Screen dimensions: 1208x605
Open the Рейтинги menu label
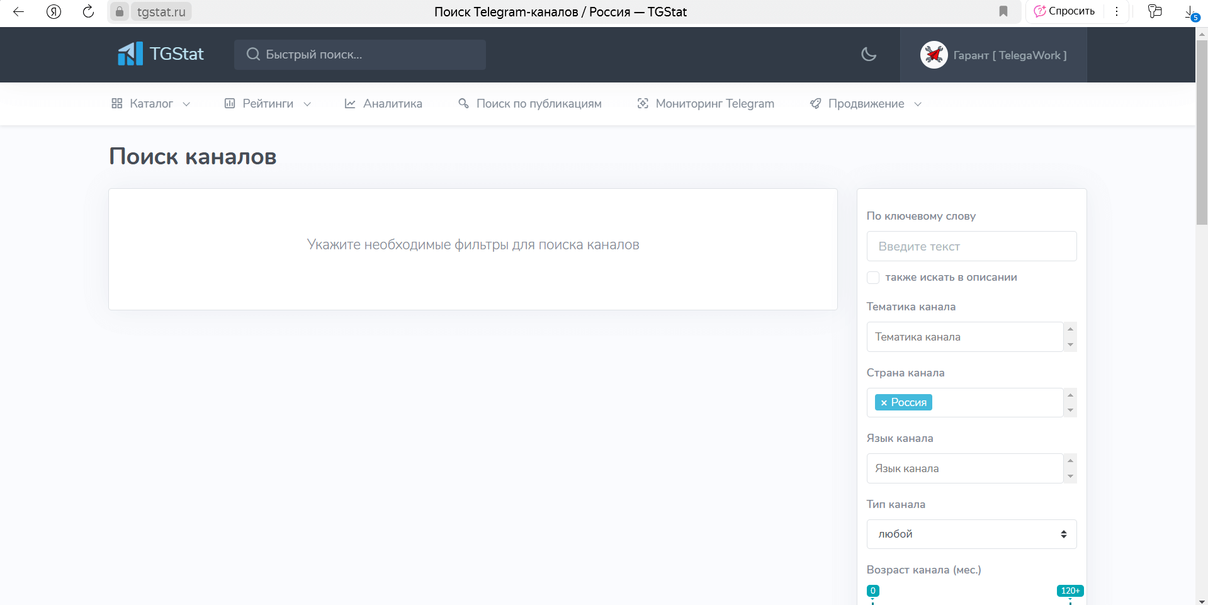[268, 103]
